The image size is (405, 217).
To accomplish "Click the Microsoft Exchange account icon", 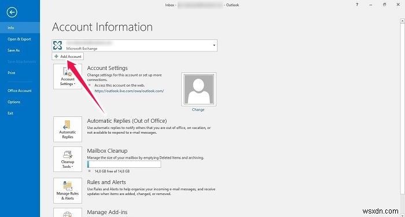I will click(57, 46).
